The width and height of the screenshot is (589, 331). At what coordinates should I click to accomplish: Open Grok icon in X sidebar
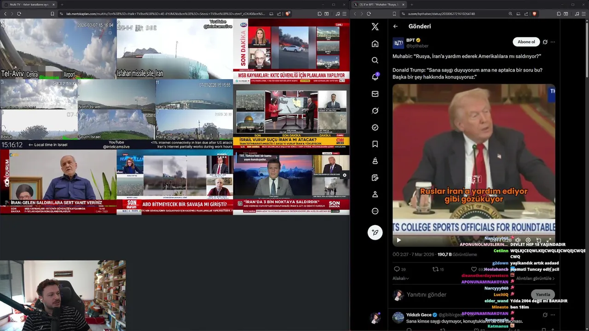[375, 110]
